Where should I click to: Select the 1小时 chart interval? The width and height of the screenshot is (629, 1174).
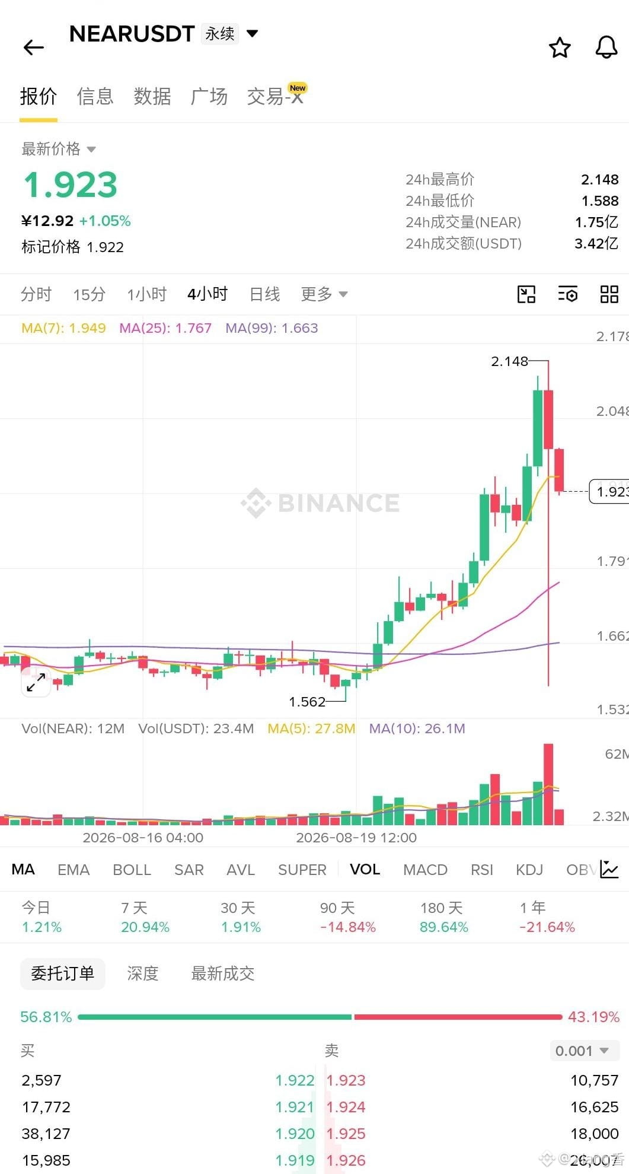click(147, 294)
